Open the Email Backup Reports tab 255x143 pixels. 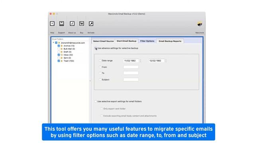[x=170, y=41]
